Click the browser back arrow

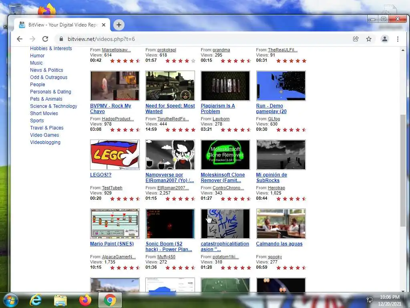coord(20,39)
